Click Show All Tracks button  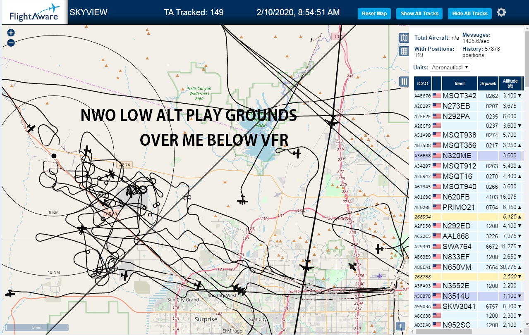[x=419, y=14]
